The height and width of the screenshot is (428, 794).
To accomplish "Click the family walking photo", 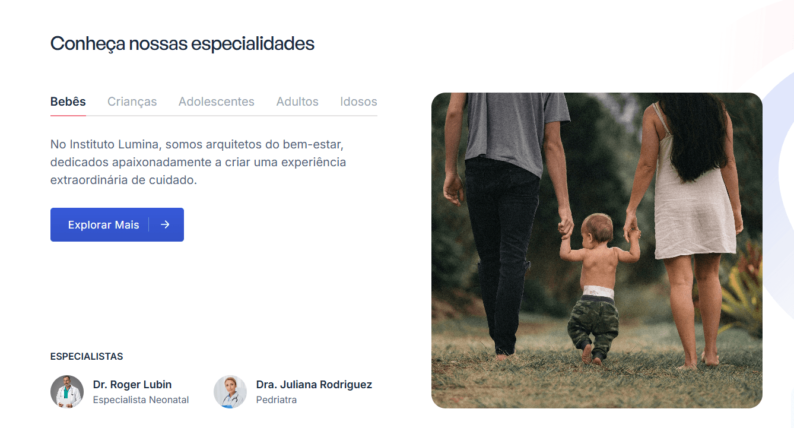I will pos(597,251).
